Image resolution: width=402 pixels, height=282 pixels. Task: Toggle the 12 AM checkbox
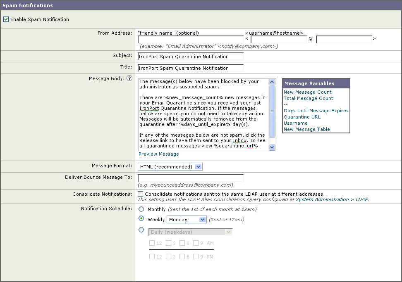click(x=152, y=243)
